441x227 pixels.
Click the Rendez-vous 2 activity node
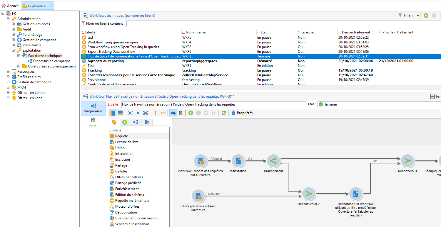coord(309,194)
